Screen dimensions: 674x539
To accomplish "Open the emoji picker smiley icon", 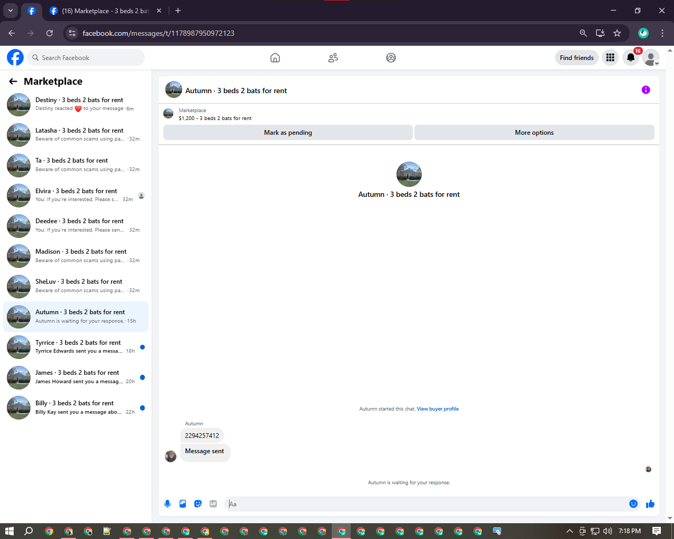I will click(633, 504).
